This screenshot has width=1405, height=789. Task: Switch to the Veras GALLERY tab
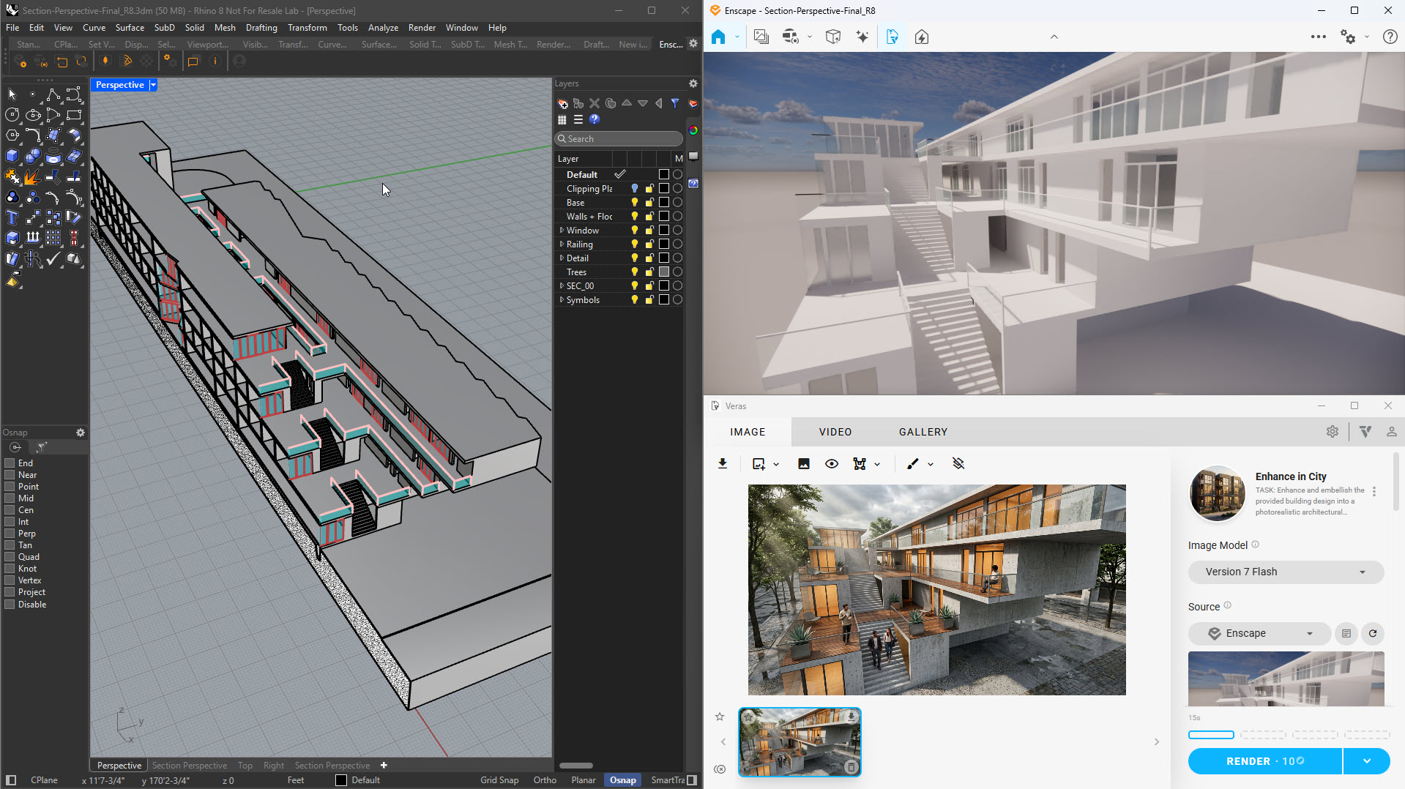coord(923,433)
